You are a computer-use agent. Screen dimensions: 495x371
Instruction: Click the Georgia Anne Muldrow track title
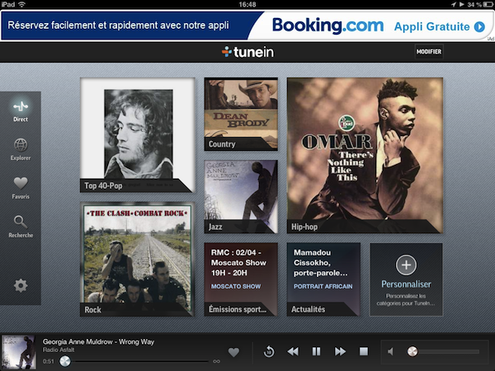[x=98, y=341]
